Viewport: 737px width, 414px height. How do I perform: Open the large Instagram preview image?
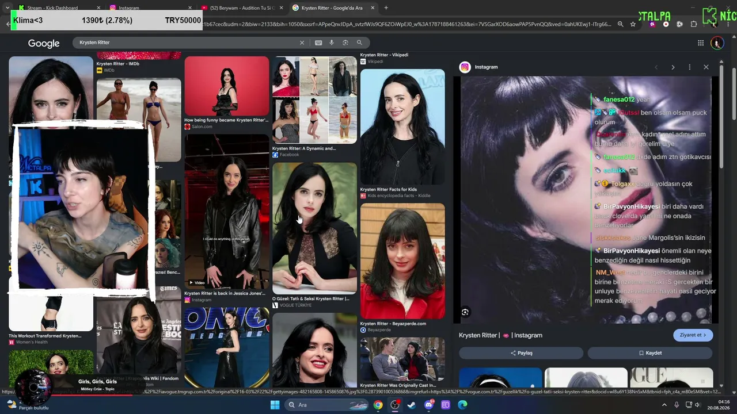point(586,200)
